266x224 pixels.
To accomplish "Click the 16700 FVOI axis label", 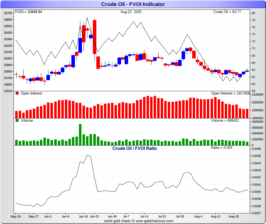I will click(8, 13).
